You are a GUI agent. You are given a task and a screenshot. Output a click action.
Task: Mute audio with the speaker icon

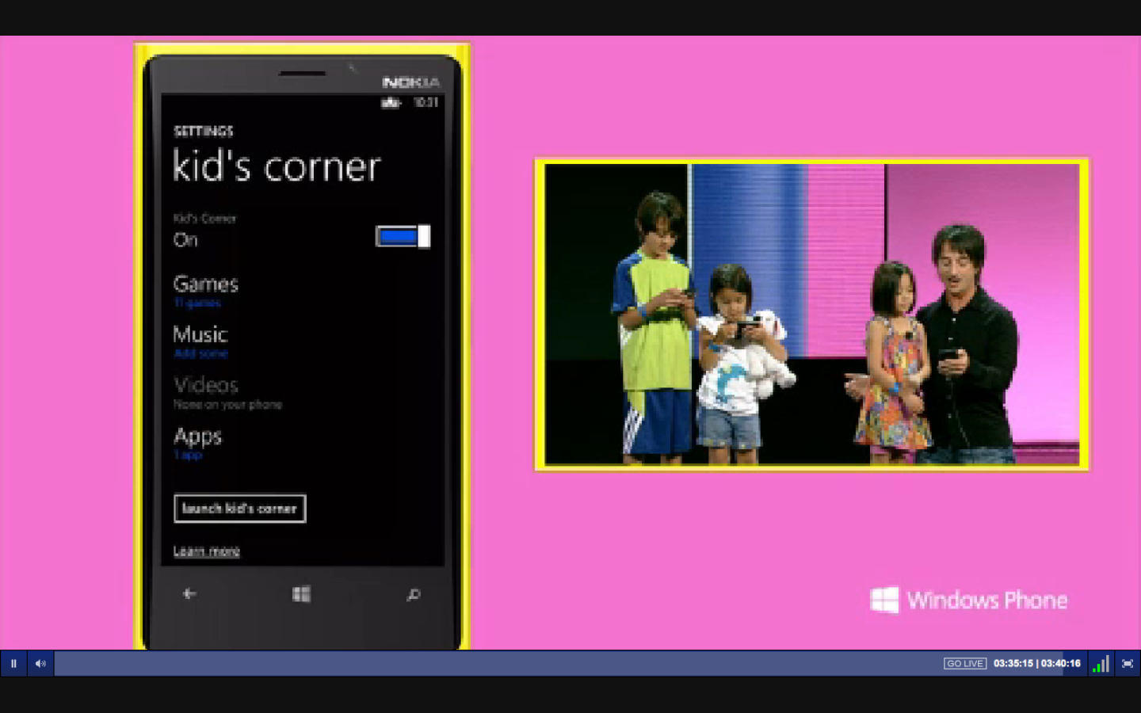[40, 663]
